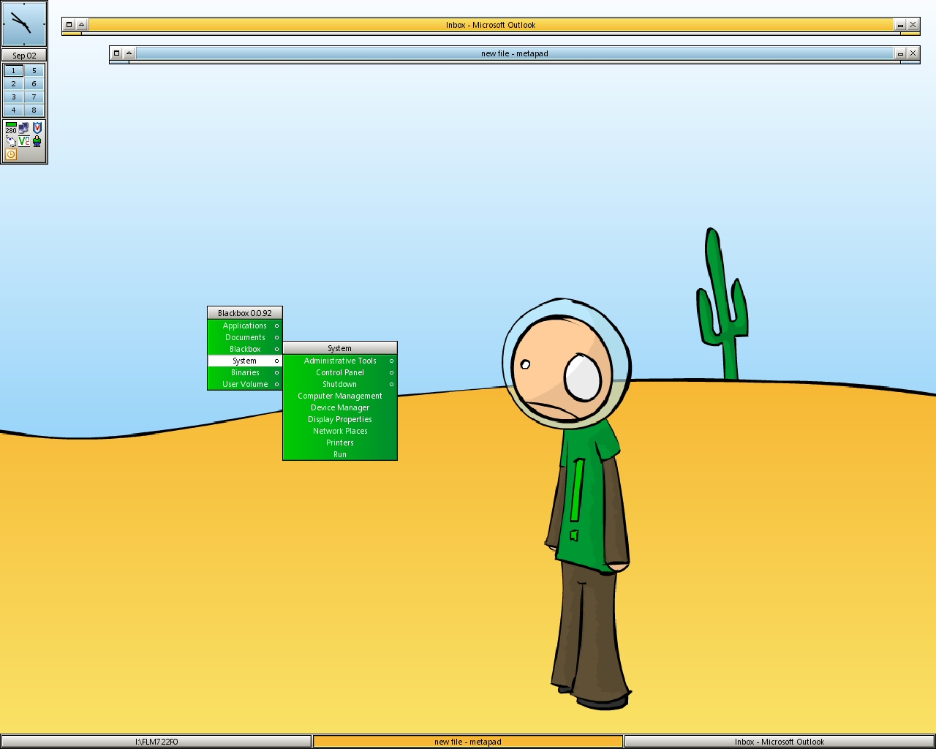Viewport: 936px width, 749px height.
Task: Choose Device Manager from the System menu
Action: point(340,407)
